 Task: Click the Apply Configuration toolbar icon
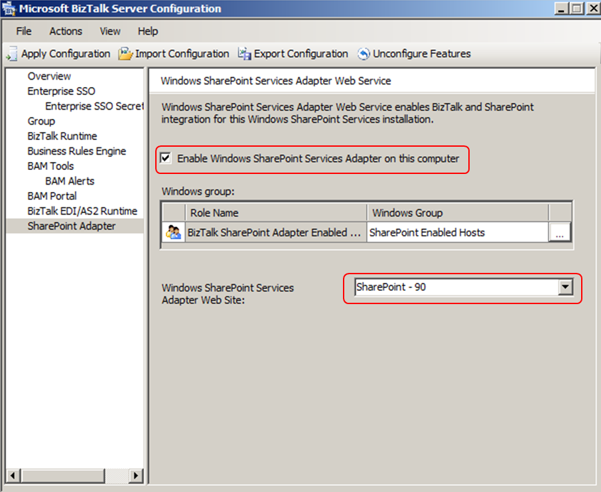(12, 54)
